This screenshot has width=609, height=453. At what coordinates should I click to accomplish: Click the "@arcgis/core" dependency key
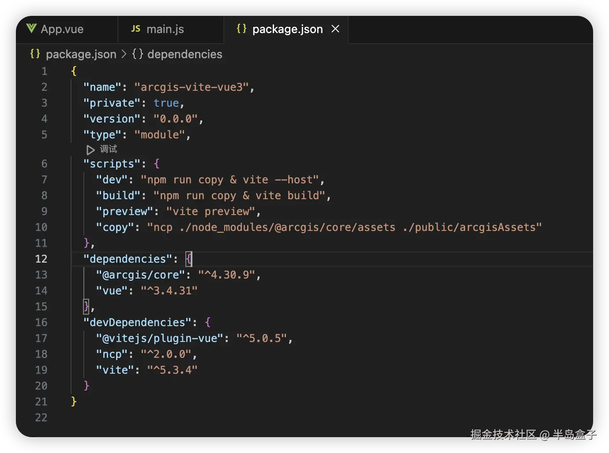click(141, 275)
